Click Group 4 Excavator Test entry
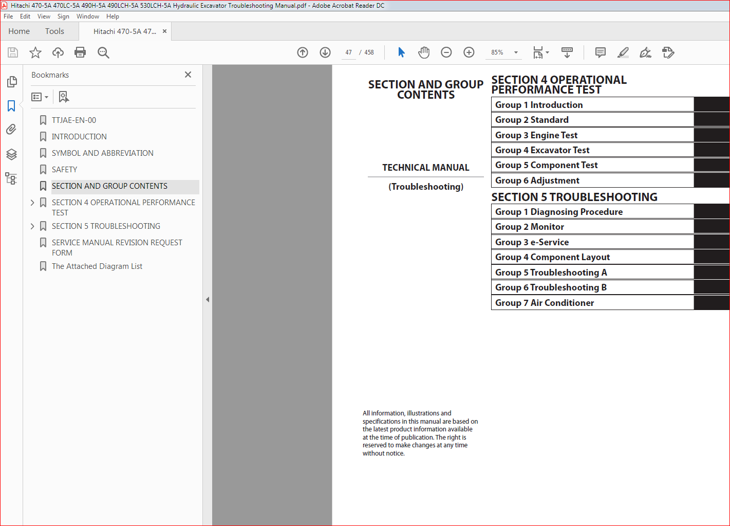 pyautogui.click(x=542, y=150)
